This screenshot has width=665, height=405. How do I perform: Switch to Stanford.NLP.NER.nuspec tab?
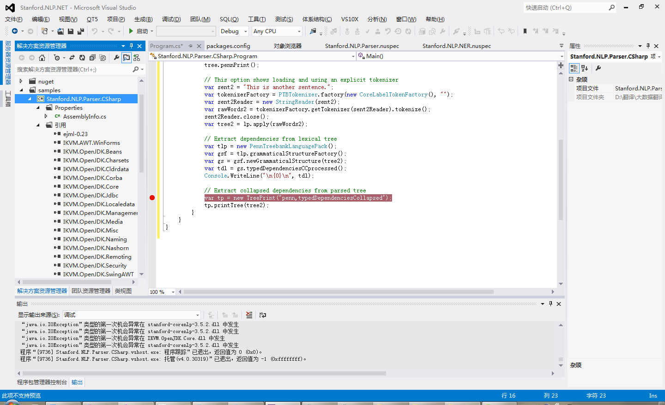coord(457,46)
